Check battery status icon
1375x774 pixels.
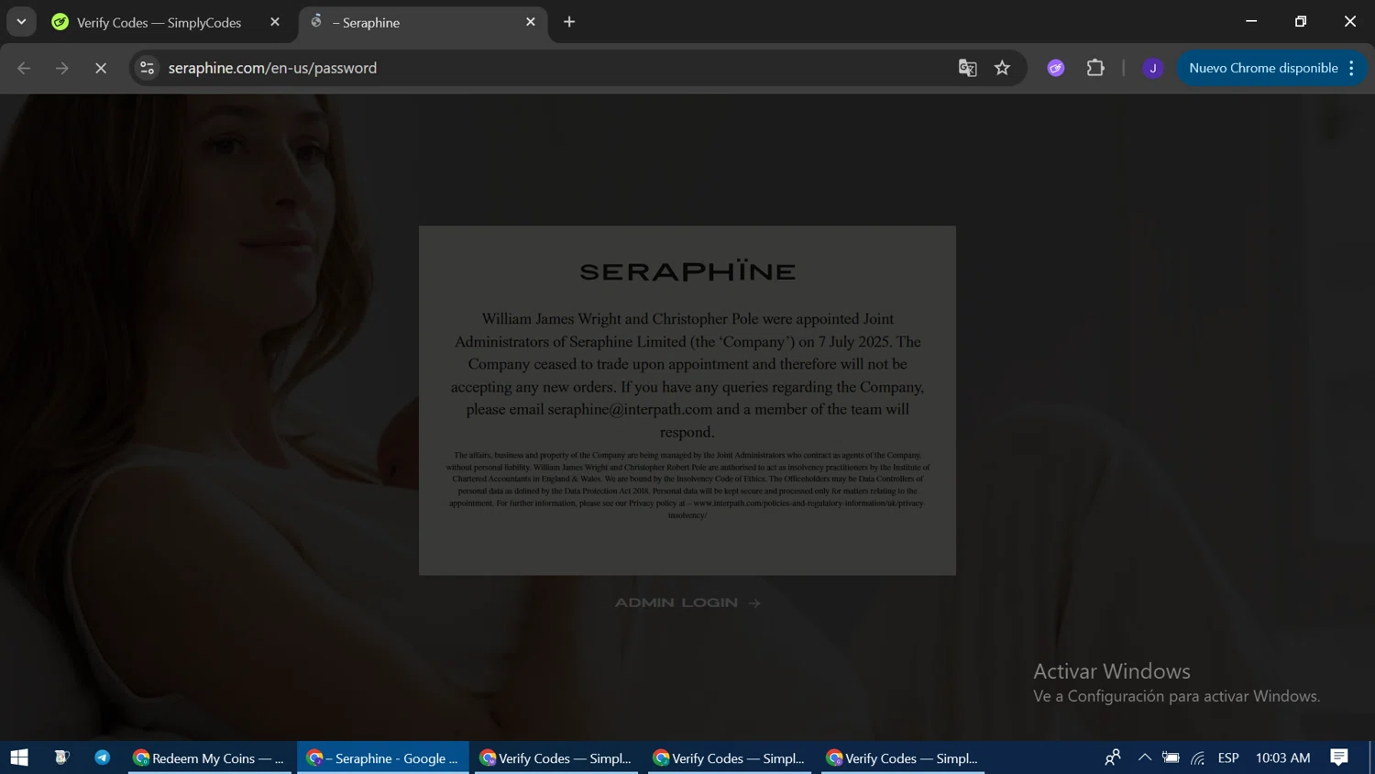[1171, 757]
